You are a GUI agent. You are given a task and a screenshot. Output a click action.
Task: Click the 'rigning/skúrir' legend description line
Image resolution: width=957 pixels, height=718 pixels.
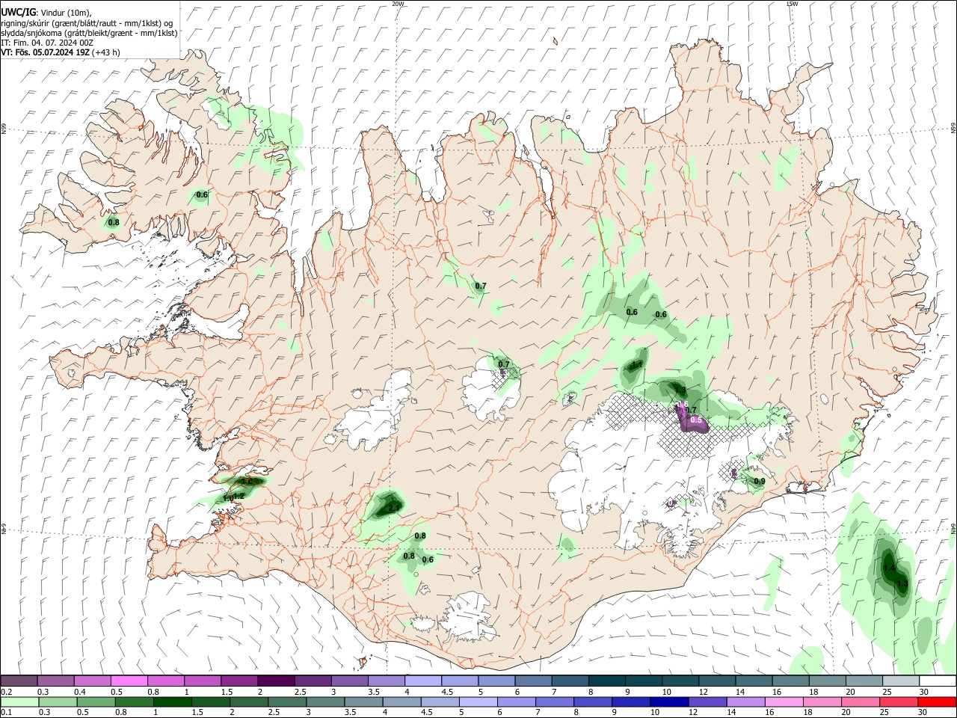click(87, 22)
